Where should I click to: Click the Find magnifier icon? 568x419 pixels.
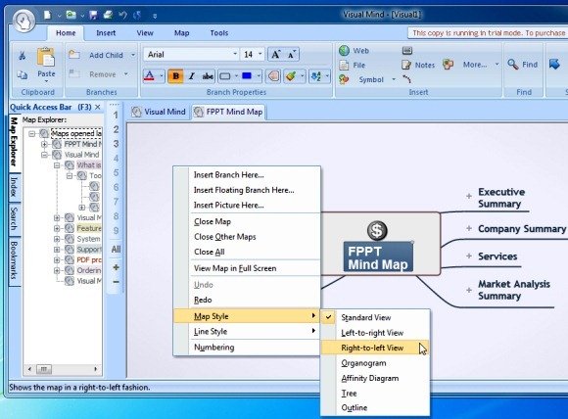[x=512, y=64]
